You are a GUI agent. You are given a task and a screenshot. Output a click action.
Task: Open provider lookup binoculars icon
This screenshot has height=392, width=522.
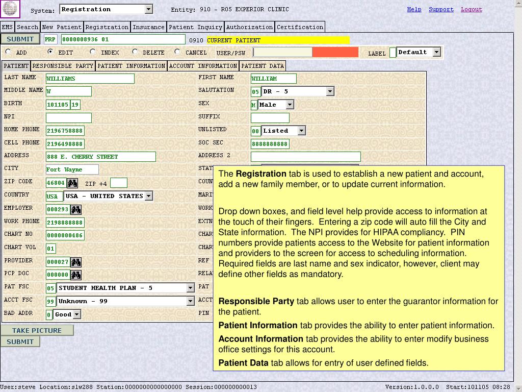(76, 262)
